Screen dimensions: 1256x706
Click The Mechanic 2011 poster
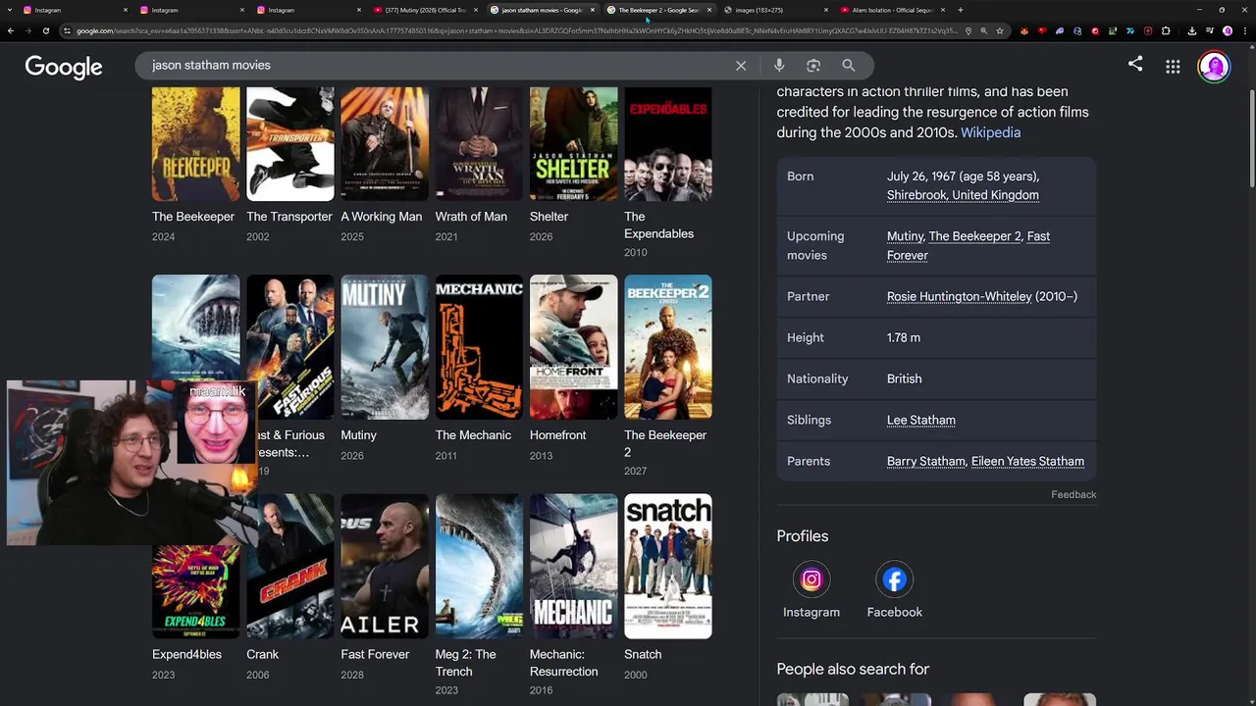coord(479,347)
